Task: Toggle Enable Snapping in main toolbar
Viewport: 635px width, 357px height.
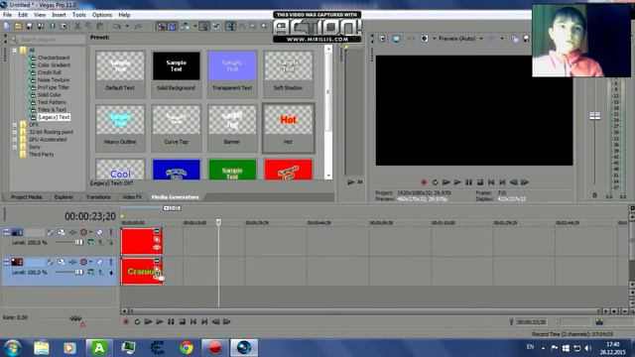Action: point(161,27)
